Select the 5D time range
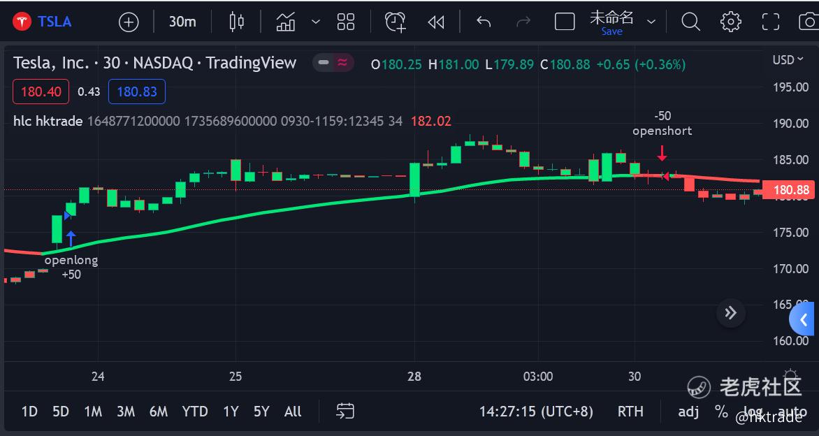The width and height of the screenshot is (819, 436). click(61, 412)
